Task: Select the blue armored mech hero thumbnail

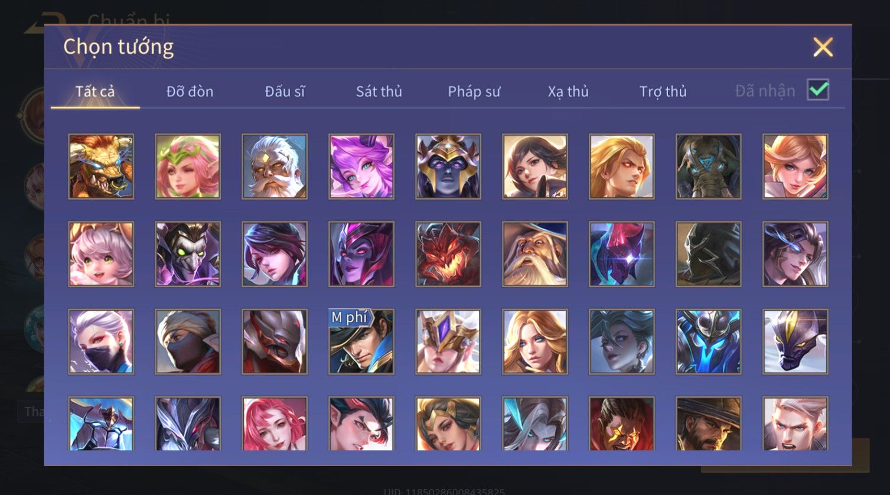Action: [x=709, y=341]
